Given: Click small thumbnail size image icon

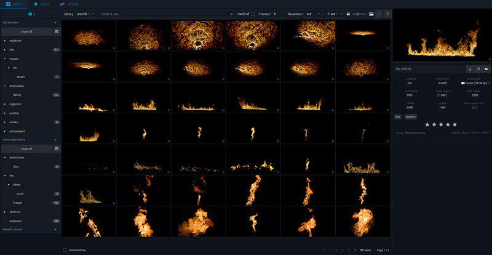Looking at the screenshot, I should tap(348, 14).
